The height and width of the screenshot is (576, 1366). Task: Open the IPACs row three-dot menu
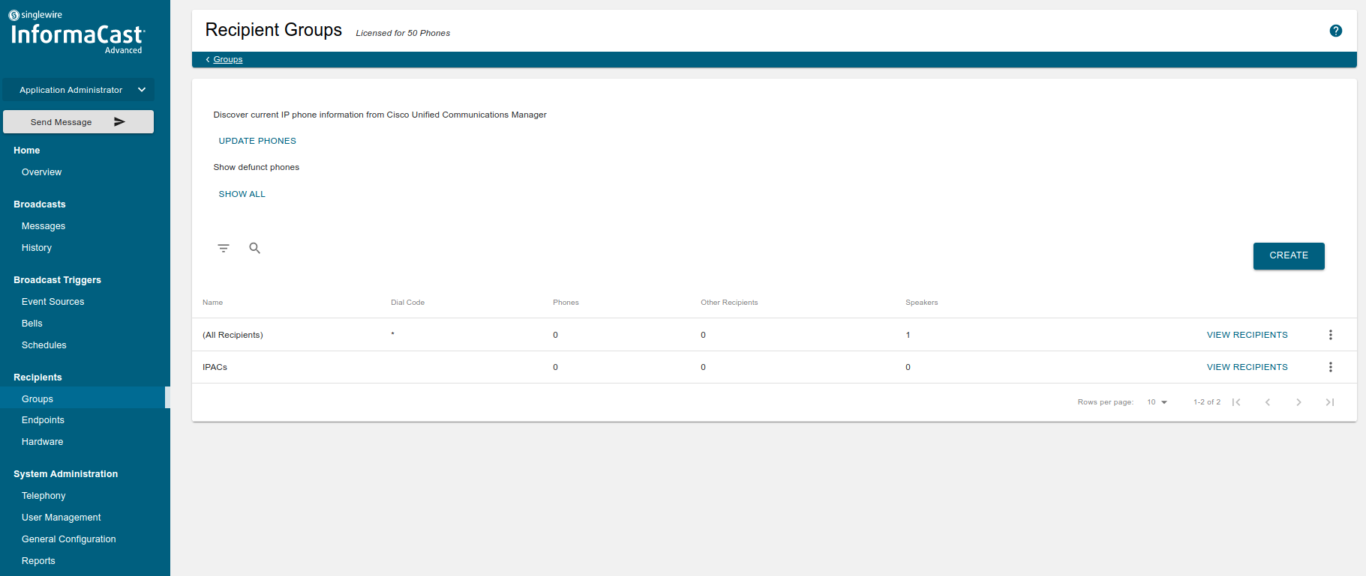[x=1330, y=367]
